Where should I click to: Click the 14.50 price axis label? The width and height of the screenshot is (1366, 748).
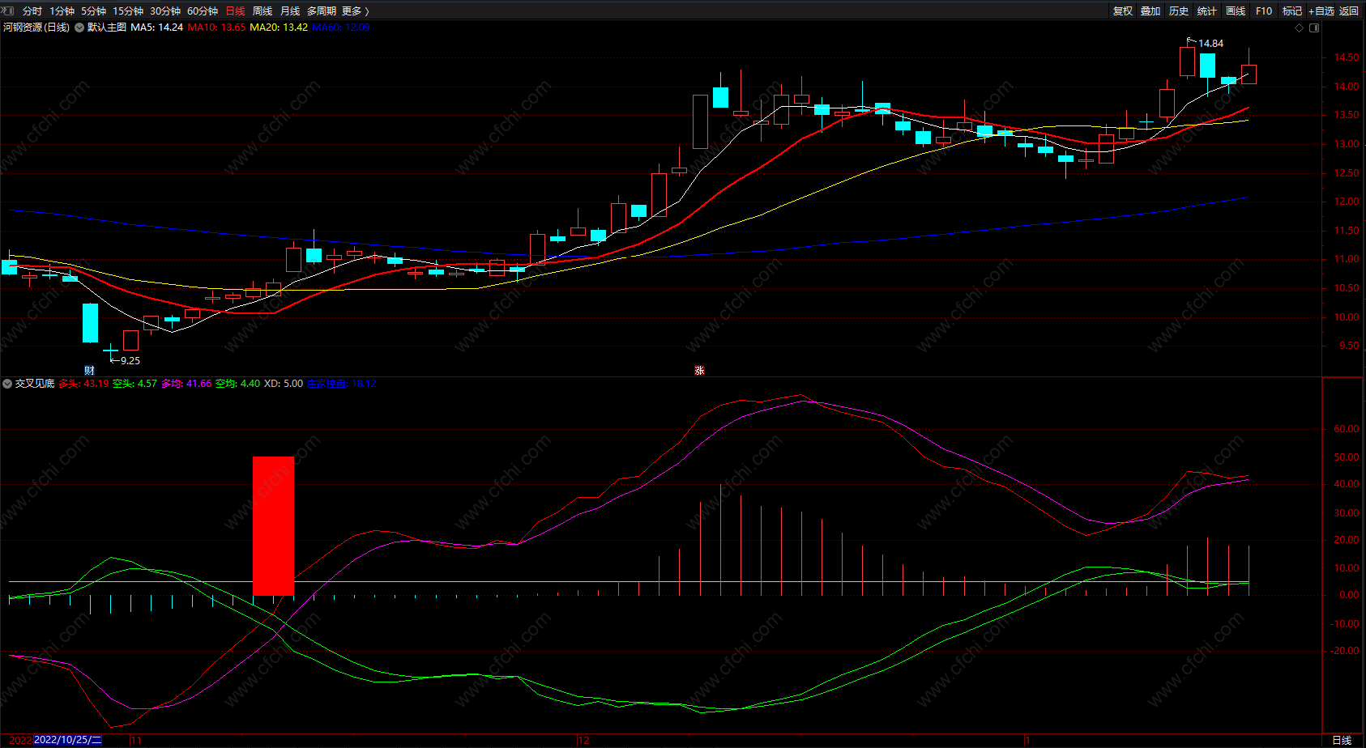coord(1347,57)
